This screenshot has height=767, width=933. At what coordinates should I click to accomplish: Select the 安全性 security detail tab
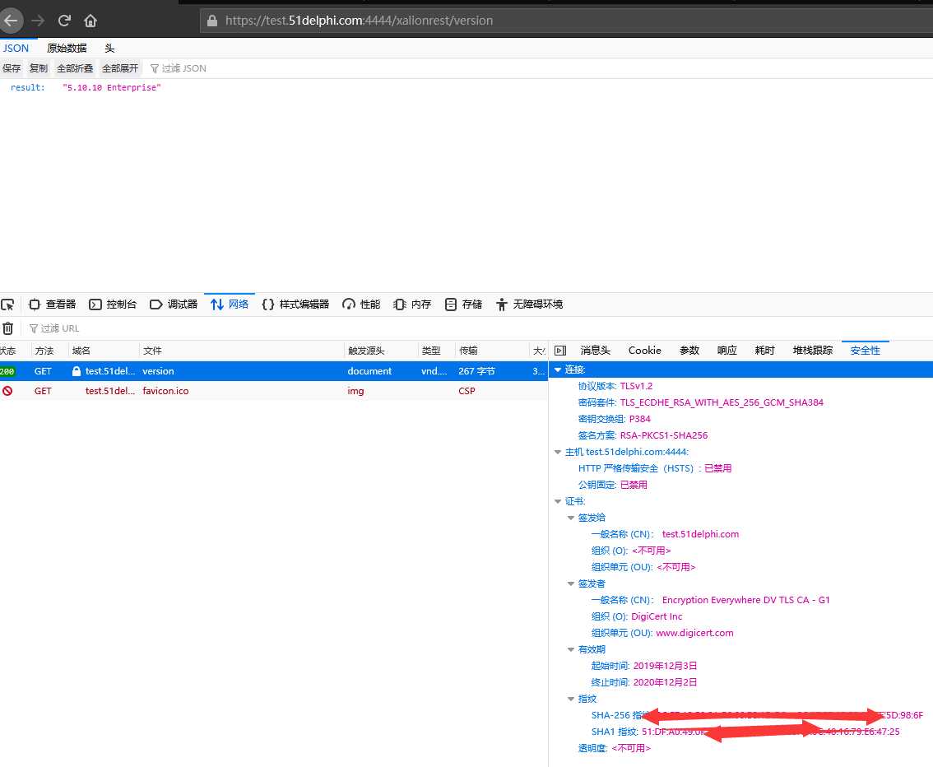866,351
